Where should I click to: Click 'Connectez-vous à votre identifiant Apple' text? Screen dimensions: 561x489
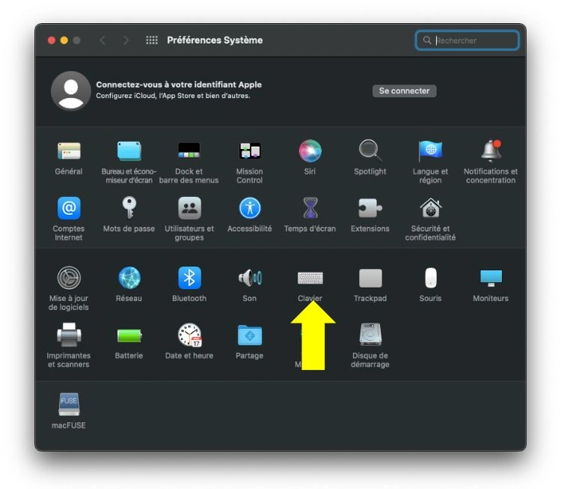pos(179,85)
